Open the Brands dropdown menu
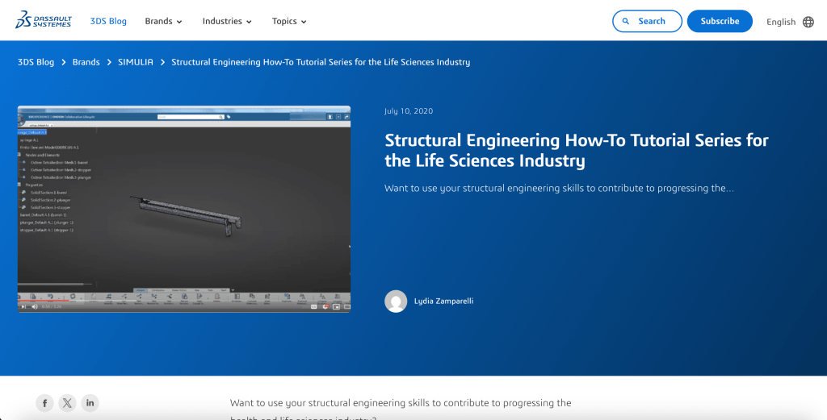827x420 pixels. pyautogui.click(x=163, y=21)
